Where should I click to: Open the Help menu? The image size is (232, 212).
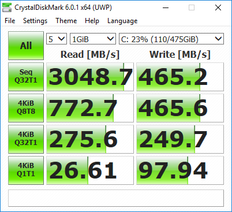click(92, 21)
